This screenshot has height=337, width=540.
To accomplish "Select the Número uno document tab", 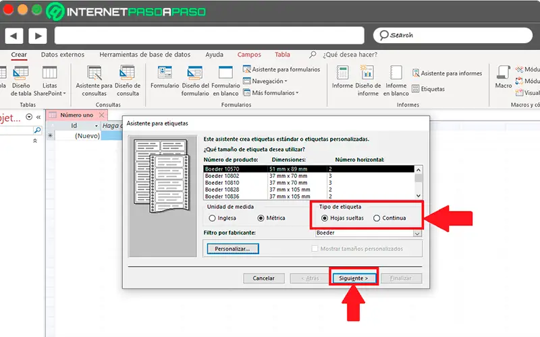I will pos(76,115).
